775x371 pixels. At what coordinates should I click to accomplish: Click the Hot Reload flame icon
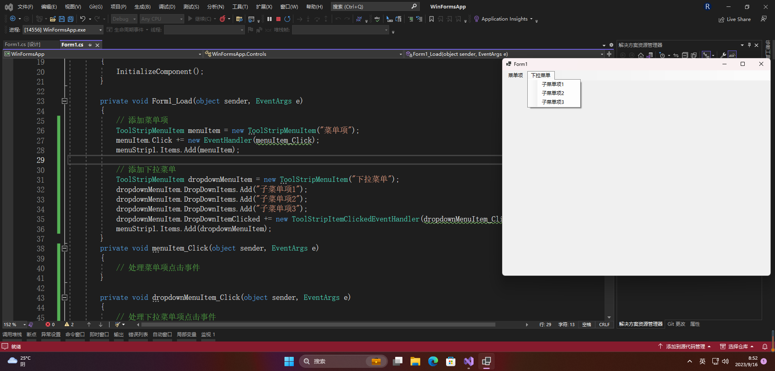(x=222, y=19)
